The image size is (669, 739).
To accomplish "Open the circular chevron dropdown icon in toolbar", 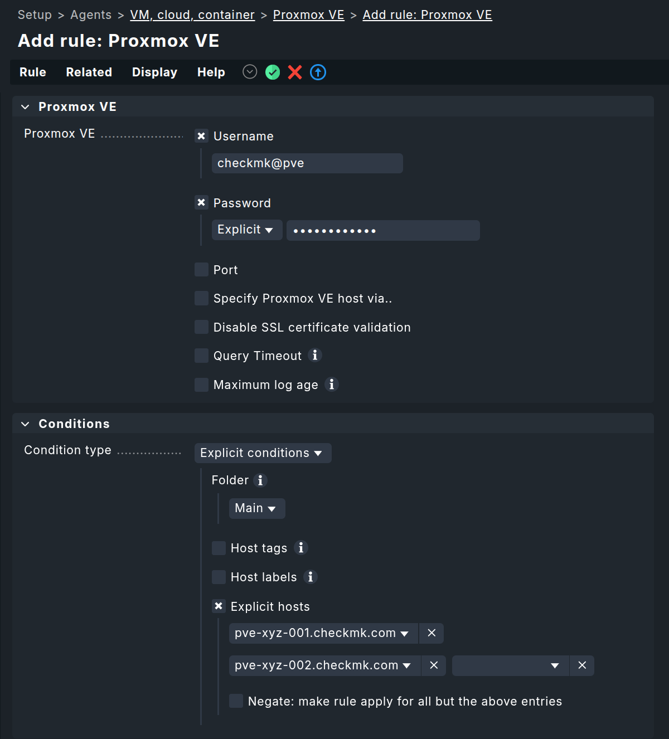I will pos(249,72).
